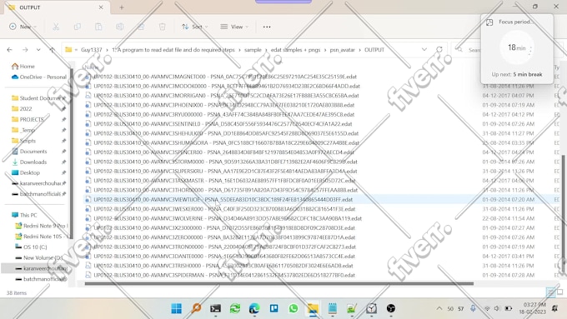Open the Trello app on taskbar
This screenshot has height=319, width=567.
(273, 308)
